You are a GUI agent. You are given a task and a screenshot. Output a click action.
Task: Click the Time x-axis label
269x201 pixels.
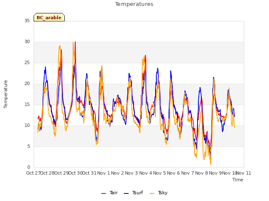(238, 180)
